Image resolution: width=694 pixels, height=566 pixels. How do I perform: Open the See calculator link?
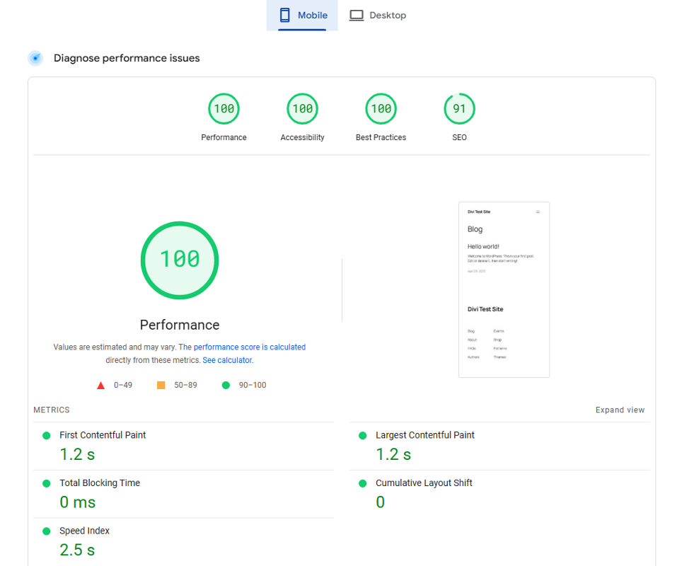point(227,360)
